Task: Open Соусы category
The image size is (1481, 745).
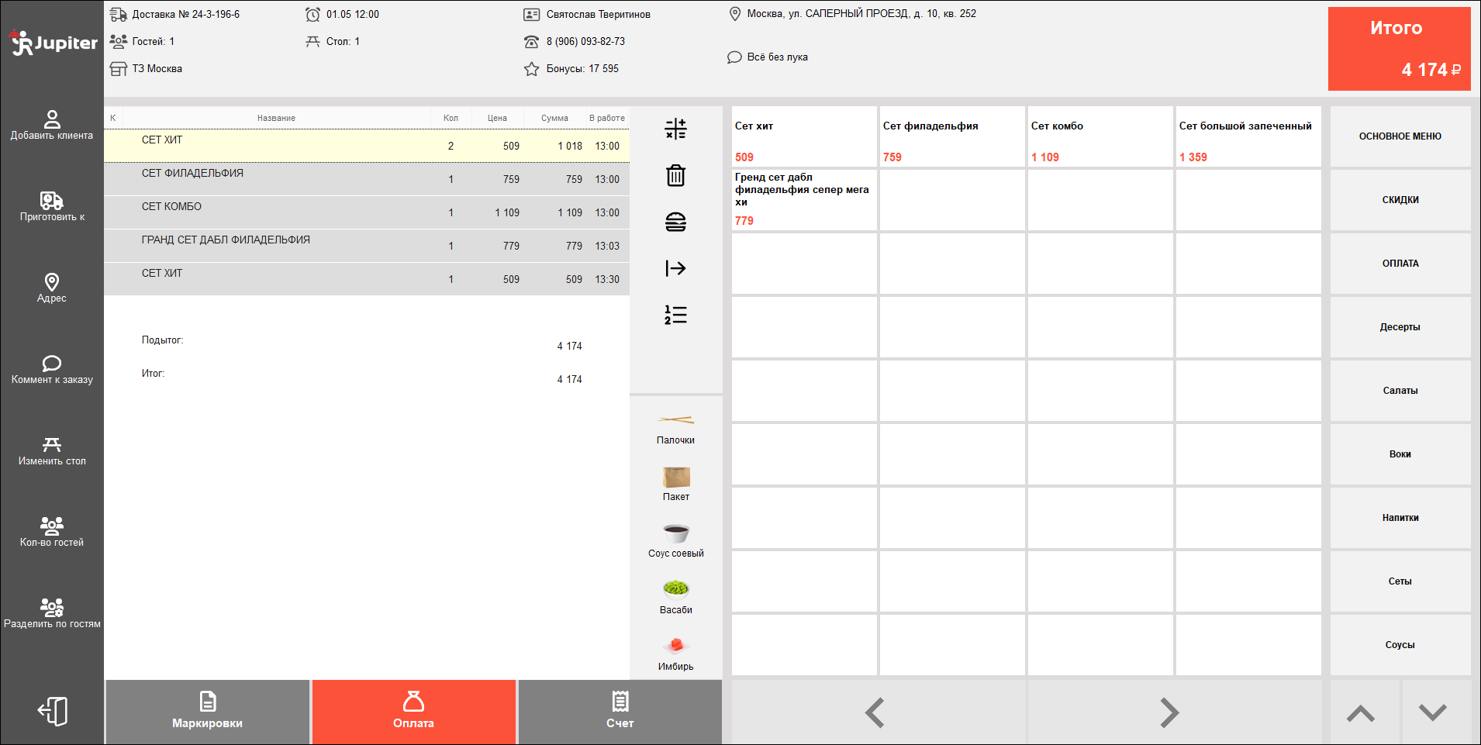Action: point(1400,645)
